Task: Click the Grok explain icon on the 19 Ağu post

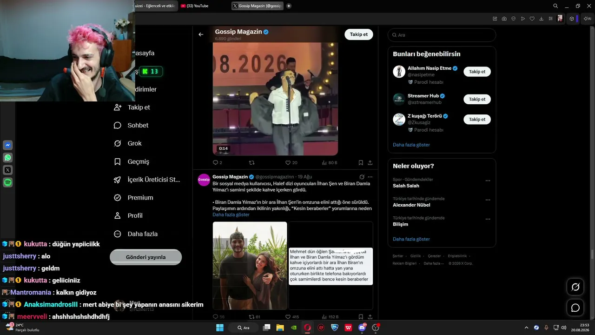Action: 362,177
